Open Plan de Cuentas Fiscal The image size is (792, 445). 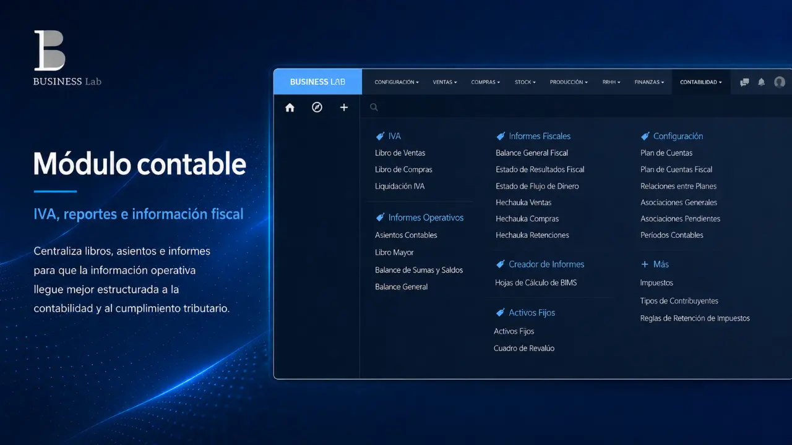pyautogui.click(x=676, y=169)
